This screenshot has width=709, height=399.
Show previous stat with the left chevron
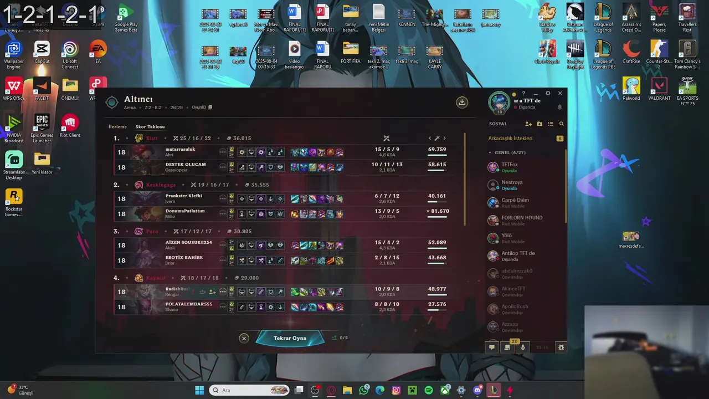(x=430, y=139)
